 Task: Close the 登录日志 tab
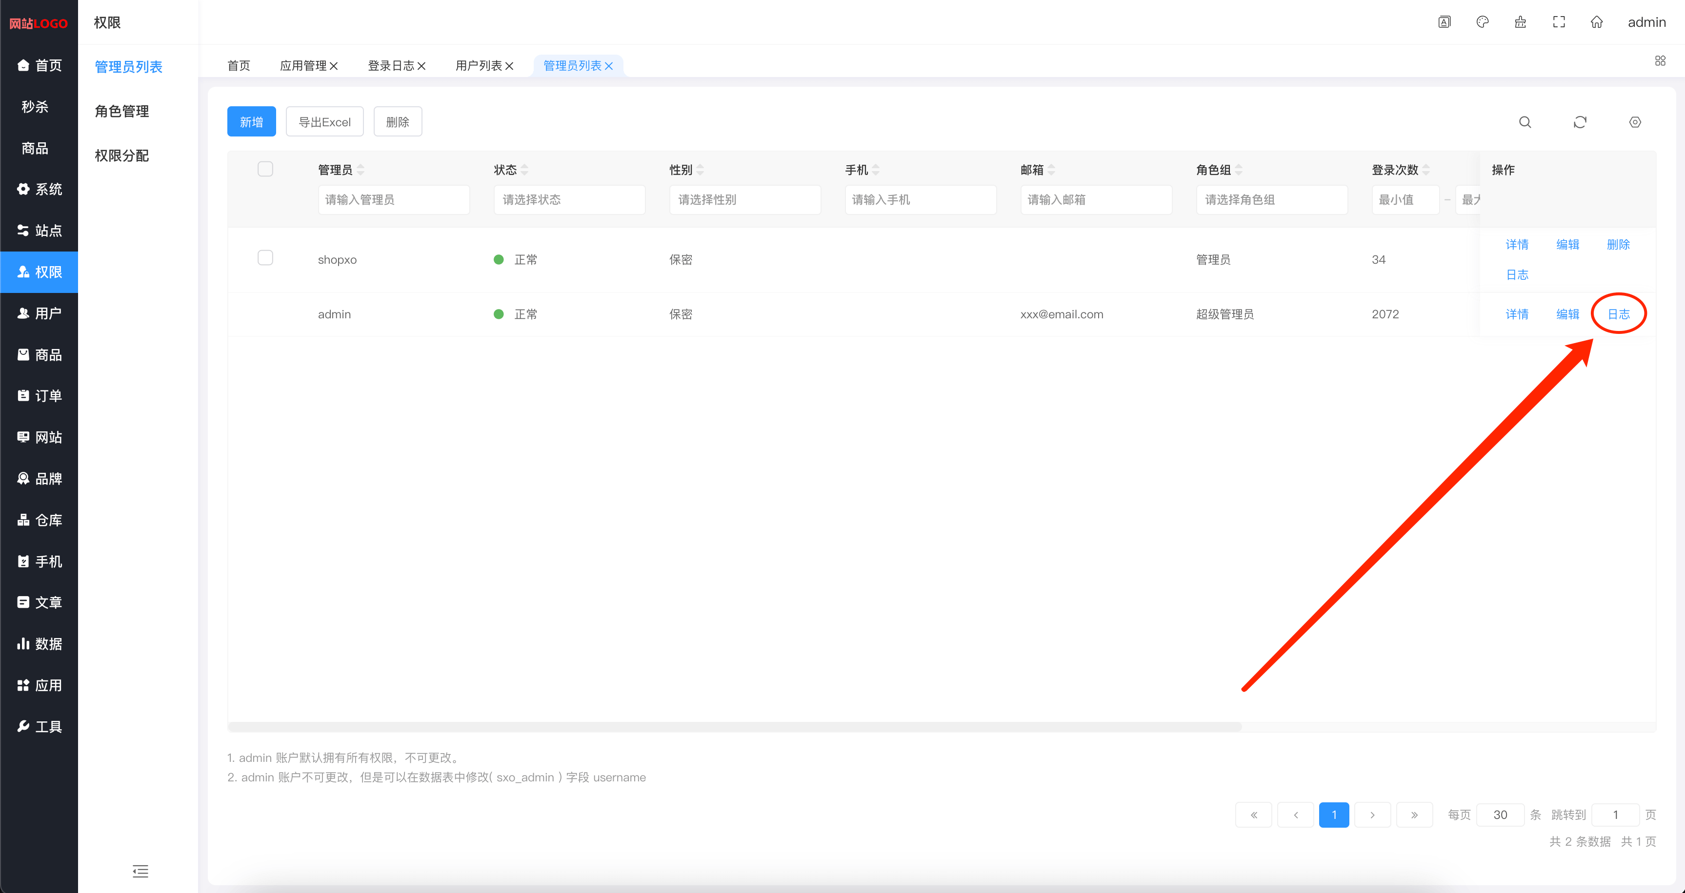422,66
